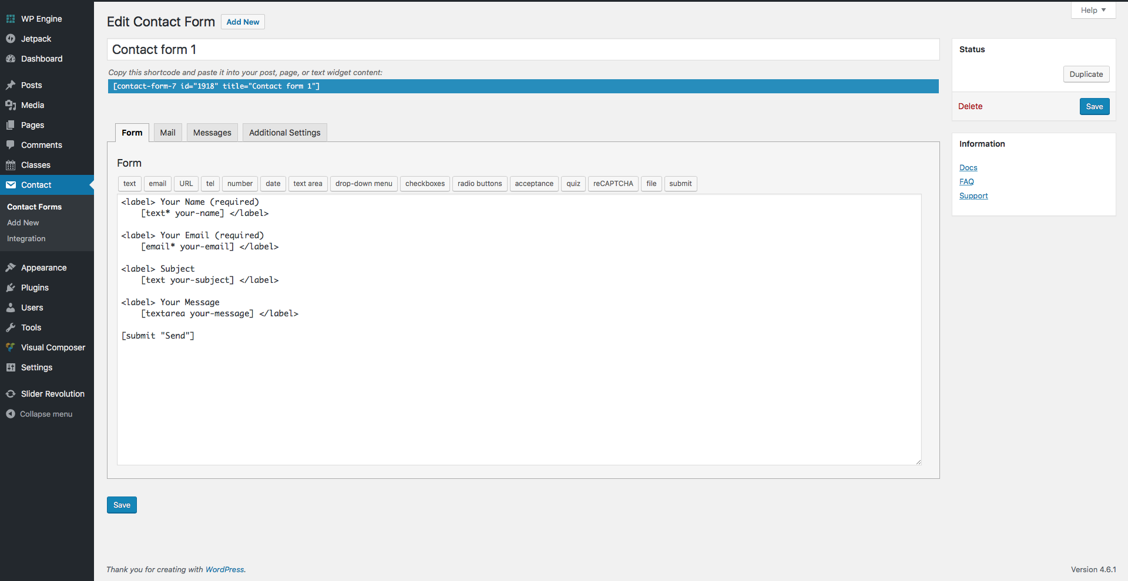The width and height of the screenshot is (1128, 581).
Task: Insert a URL tag
Action: pyautogui.click(x=186, y=184)
